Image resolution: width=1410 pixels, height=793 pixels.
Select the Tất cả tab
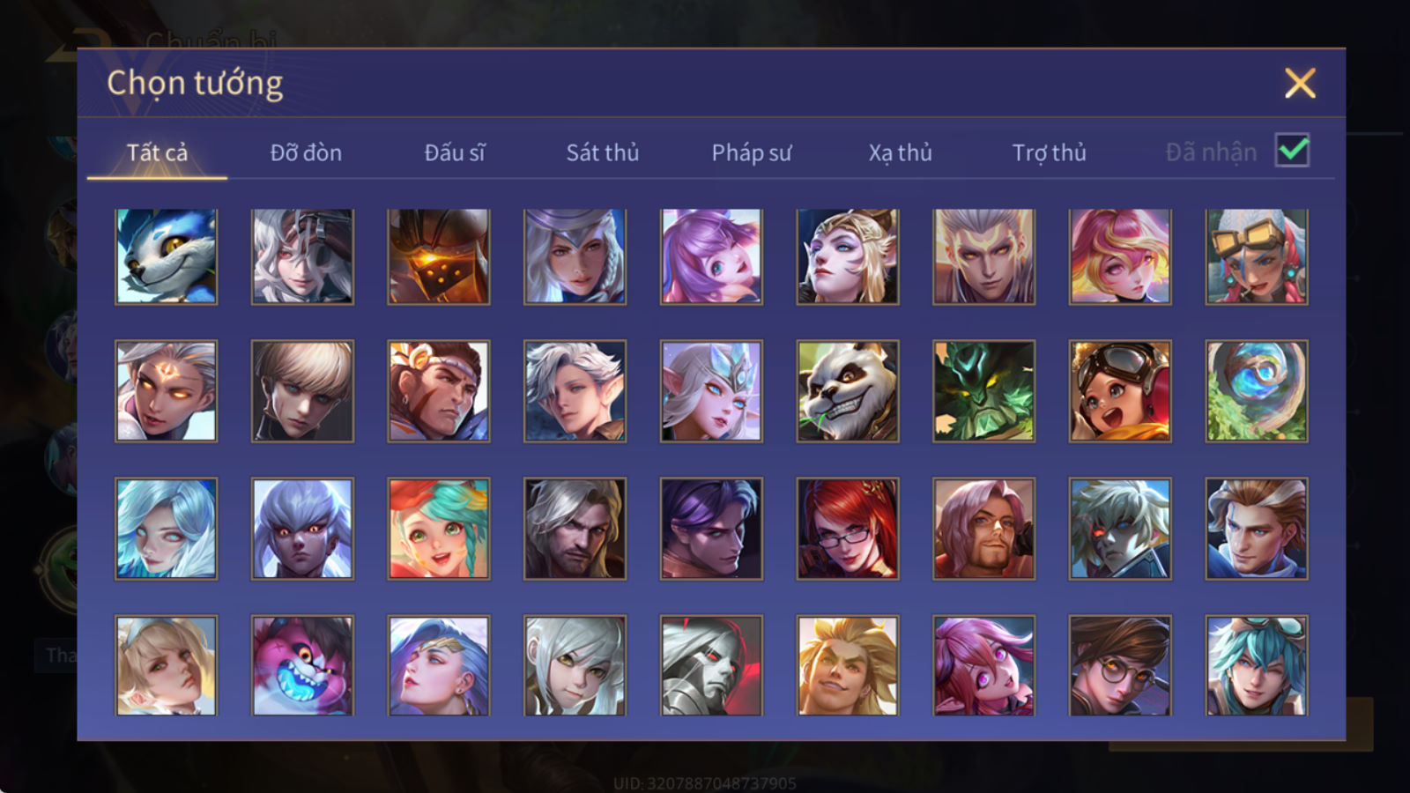pyautogui.click(x=157, y=152)
